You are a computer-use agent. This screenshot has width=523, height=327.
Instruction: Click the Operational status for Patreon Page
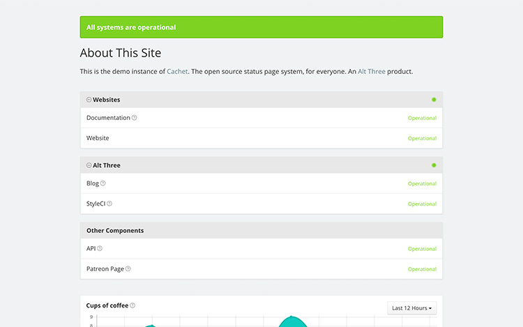[422, 268]
